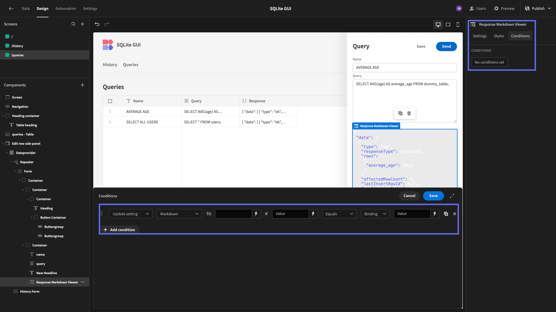This screenshot has height=312, width=556.
Task: Open binding lightning icon after the IF value
Action: point(313,214)
